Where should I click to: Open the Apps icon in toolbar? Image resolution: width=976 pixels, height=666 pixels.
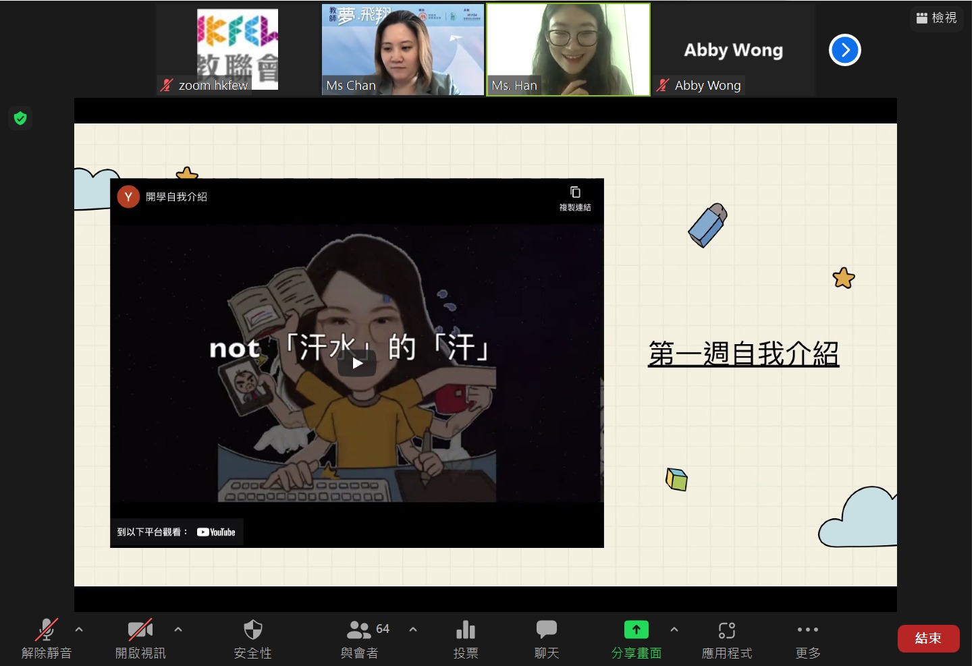pyautogui.click(x=727, y=630)
